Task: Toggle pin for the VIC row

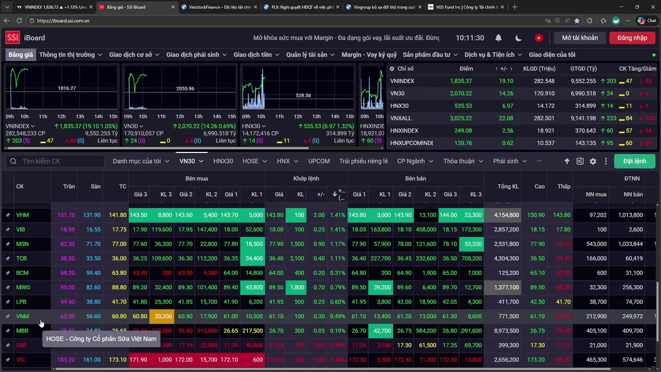Action: pyautogui.click(x=8, y=360)
